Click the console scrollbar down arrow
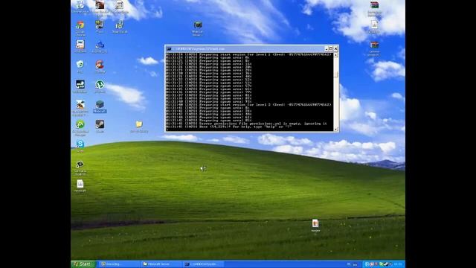Screen dimensions: 476x268 (x=335, y=129)
